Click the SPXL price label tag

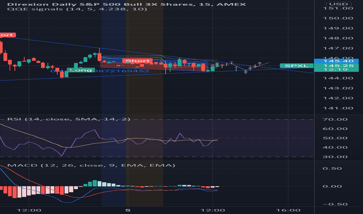pyautogui.click(x=296, y=66)
